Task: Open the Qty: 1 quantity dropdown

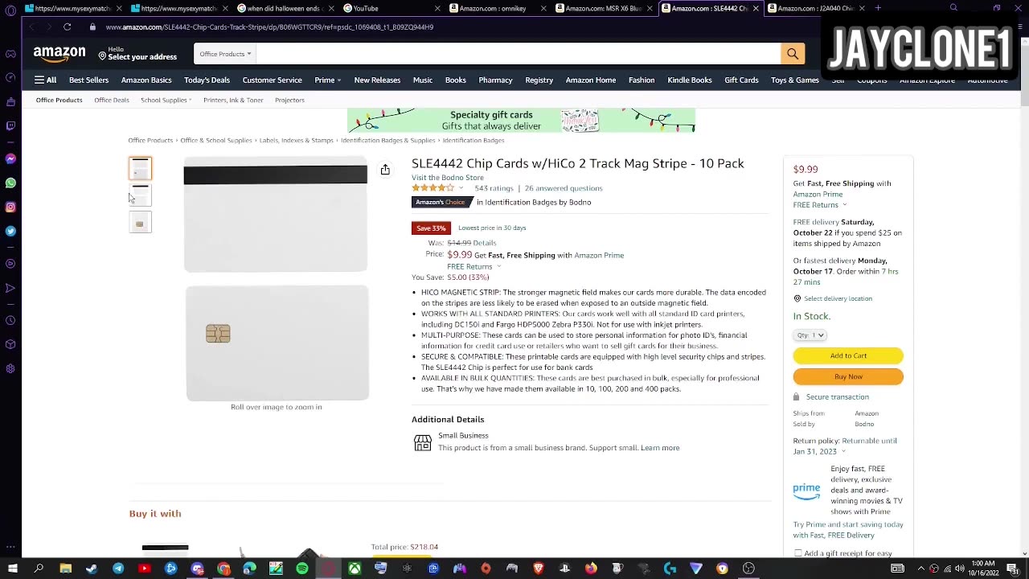Action: click(810, 335)
